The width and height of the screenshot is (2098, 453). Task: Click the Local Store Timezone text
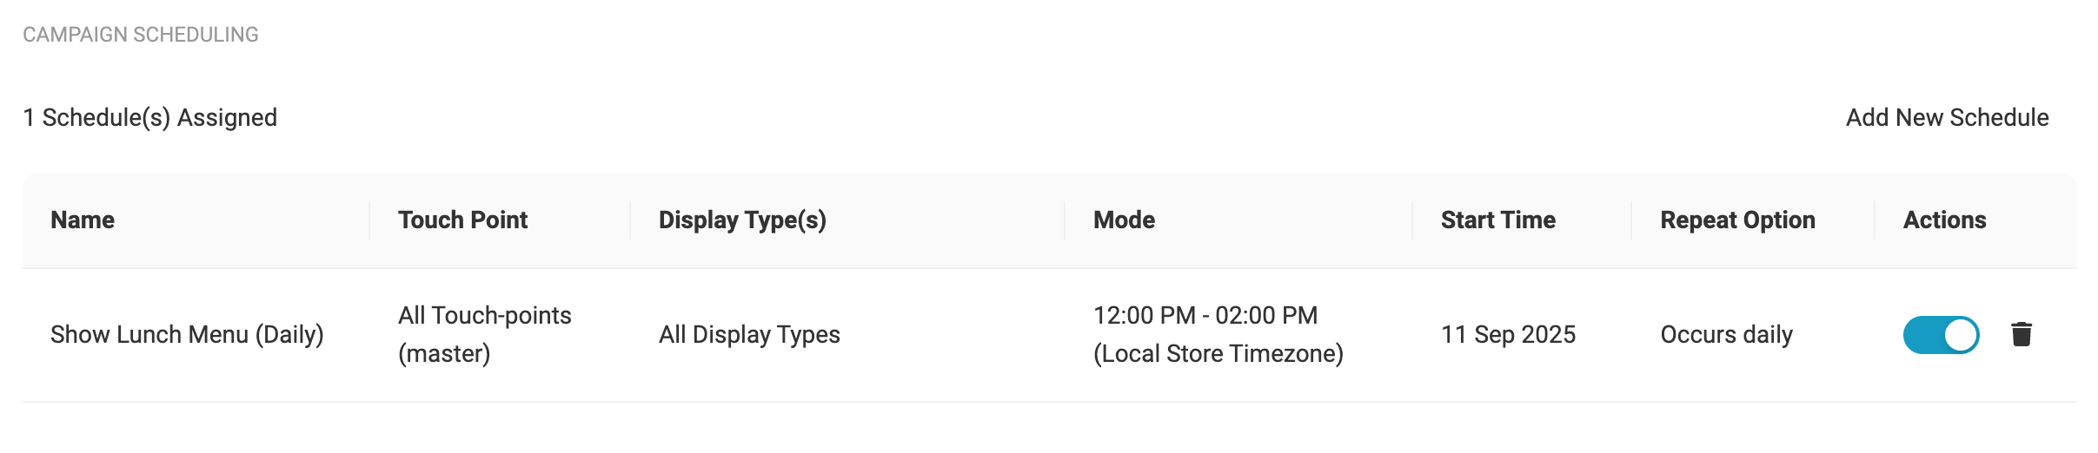click(x=1218, y=354)
